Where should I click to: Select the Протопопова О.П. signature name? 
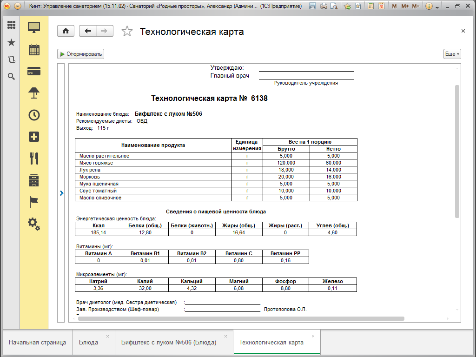pos(285,309)
